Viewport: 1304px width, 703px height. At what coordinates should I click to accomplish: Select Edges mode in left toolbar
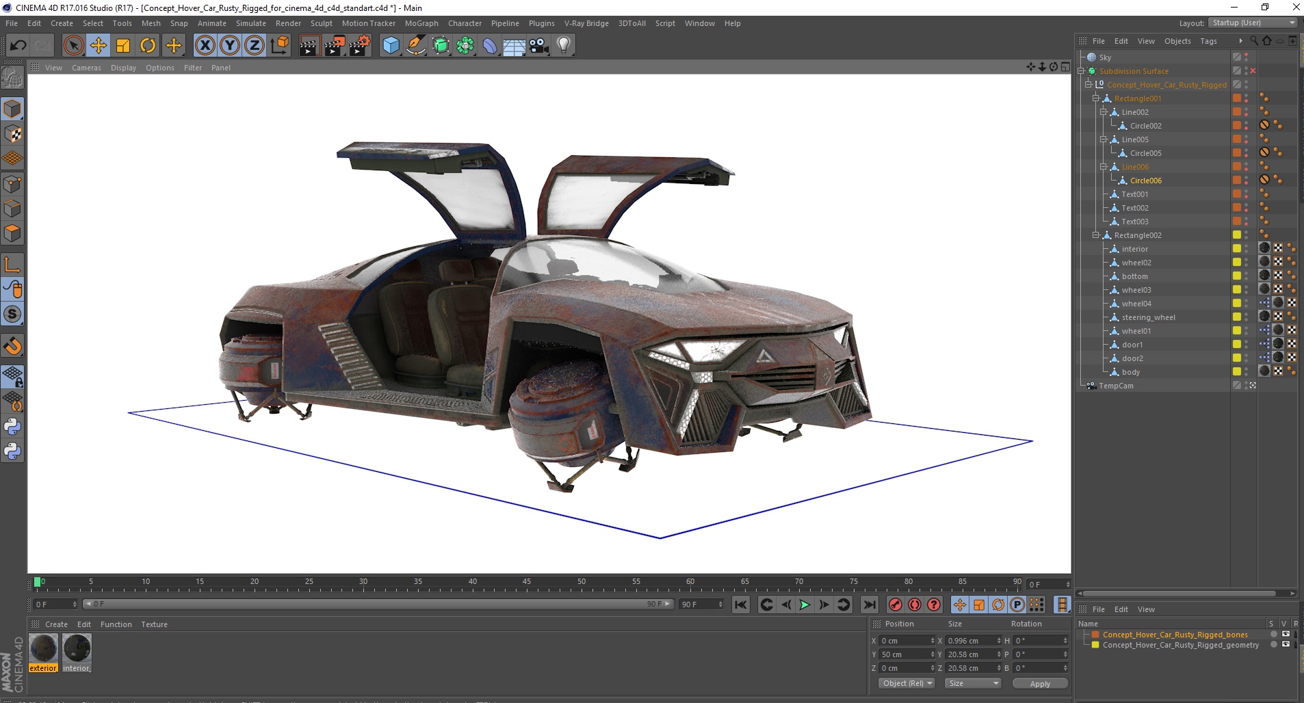click(x=12, y=209)
